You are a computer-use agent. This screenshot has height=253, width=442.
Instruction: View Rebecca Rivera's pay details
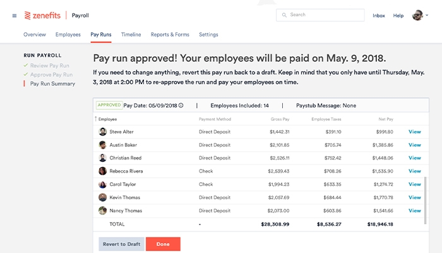[415, 171]
